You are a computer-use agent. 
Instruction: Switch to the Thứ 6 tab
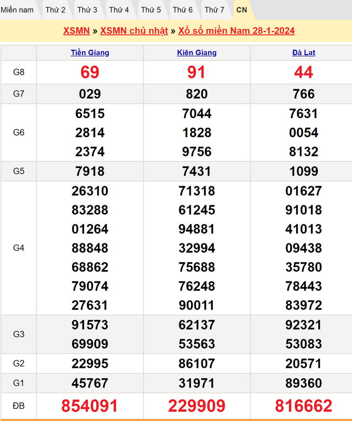pos(183,10)
